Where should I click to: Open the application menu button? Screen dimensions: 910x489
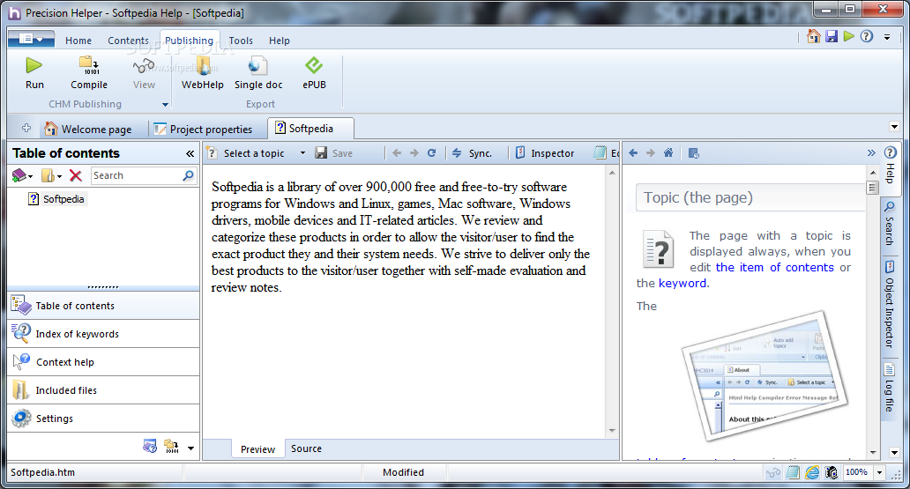(x=32, y=40)
